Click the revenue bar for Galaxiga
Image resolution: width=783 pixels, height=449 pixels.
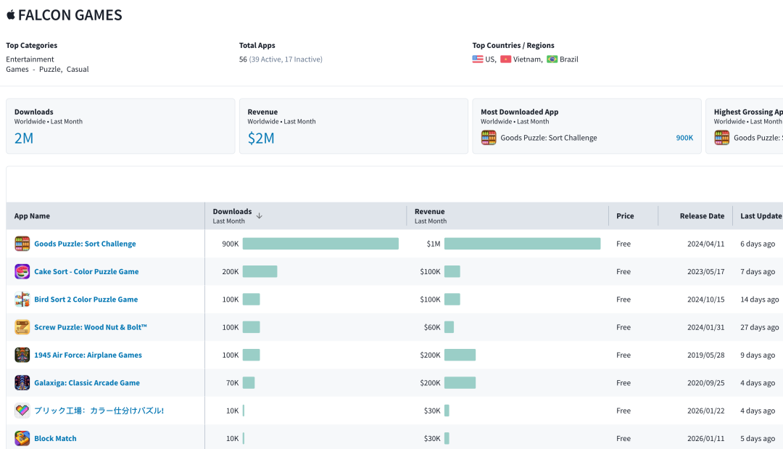(460, 382)
